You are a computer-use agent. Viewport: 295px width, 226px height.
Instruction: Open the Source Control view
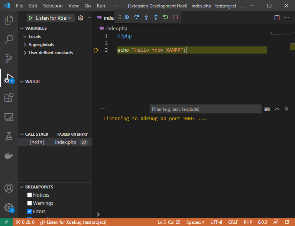click(x=9, y=59)
